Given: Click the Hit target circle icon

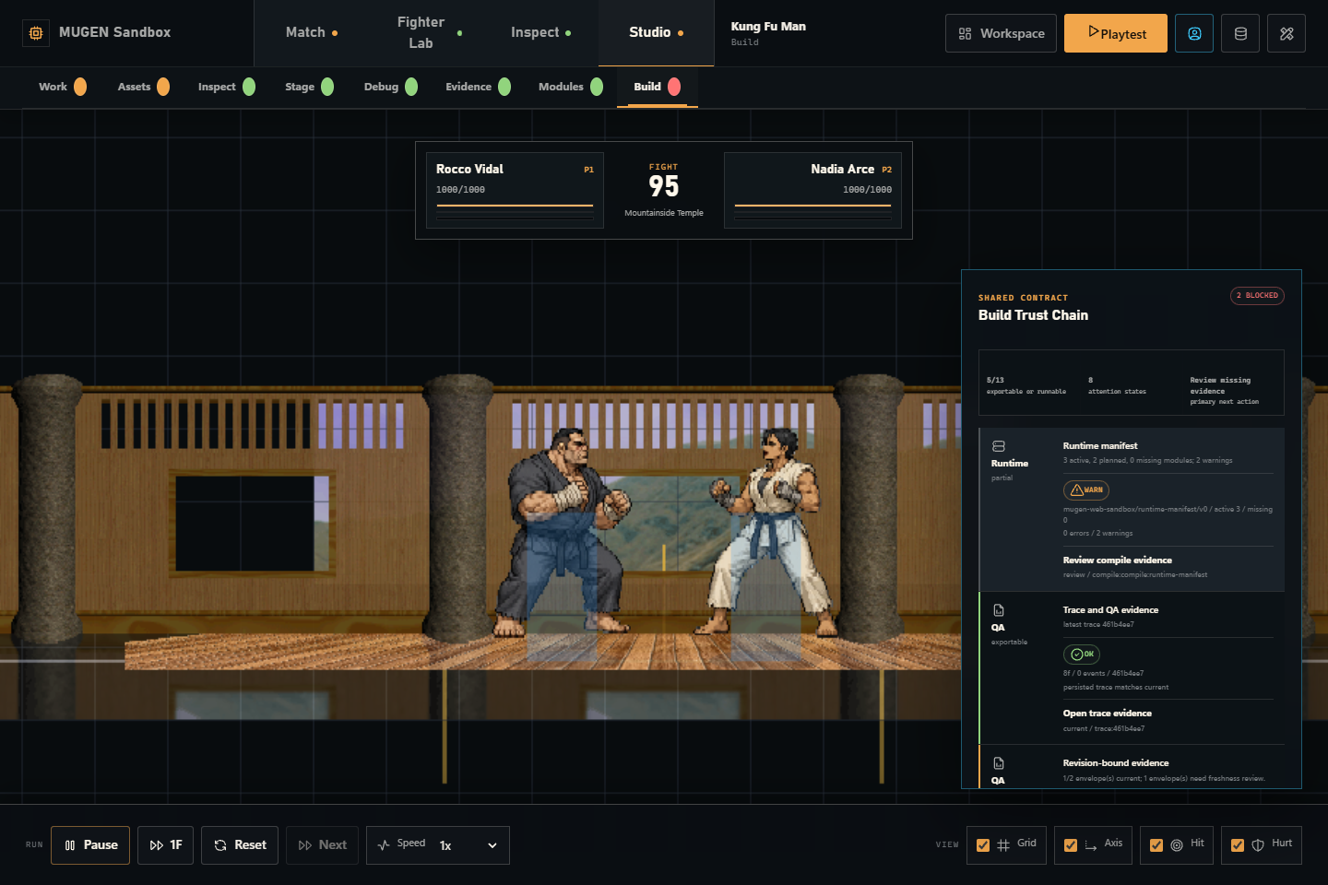Looking at the screenshot, I should (x=1177, y=845).
